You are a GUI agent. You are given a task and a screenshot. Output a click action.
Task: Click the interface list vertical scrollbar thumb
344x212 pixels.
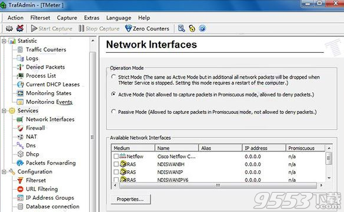[x=329, y=159]
